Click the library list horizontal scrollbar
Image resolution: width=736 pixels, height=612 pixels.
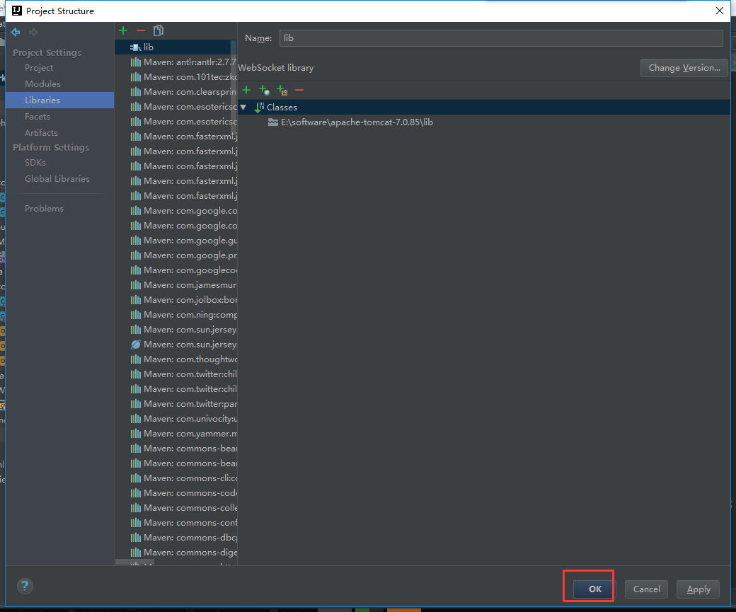tap(134, 562)
